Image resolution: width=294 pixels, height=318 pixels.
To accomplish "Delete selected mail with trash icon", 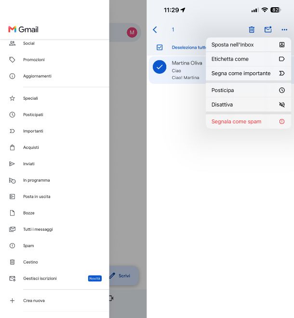I will pyautogui.click(x=252, y=29).
